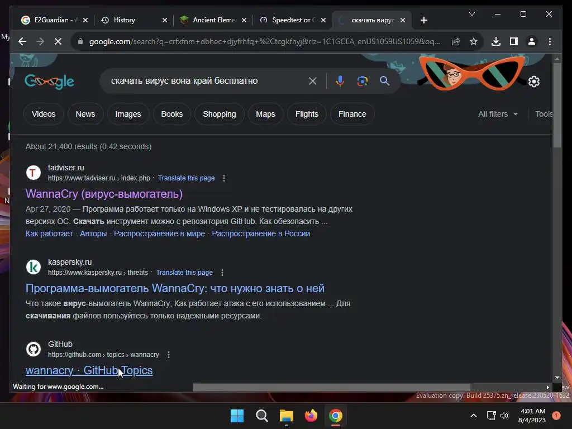The width and height of the screenshot is (572, 429).
Task: Filter results by Images
Action: tap(128, 114)
